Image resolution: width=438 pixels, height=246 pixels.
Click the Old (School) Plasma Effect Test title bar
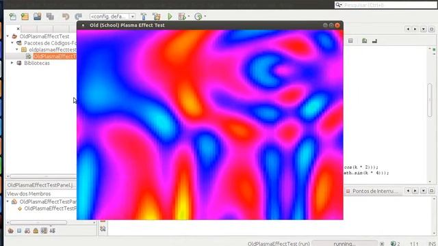[210, 25]
